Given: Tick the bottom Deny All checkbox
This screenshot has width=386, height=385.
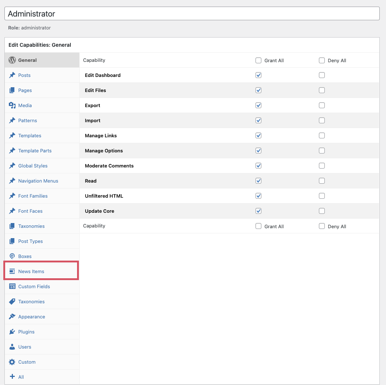Looking at the screenshot, I should pos(322,226).
